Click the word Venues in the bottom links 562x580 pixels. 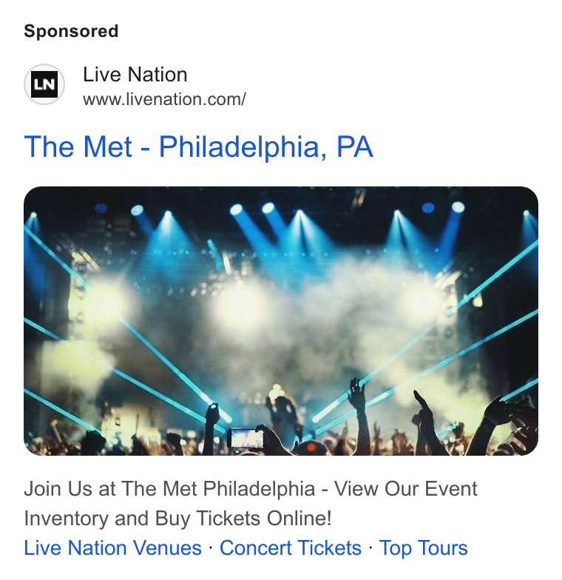point(167,547)
